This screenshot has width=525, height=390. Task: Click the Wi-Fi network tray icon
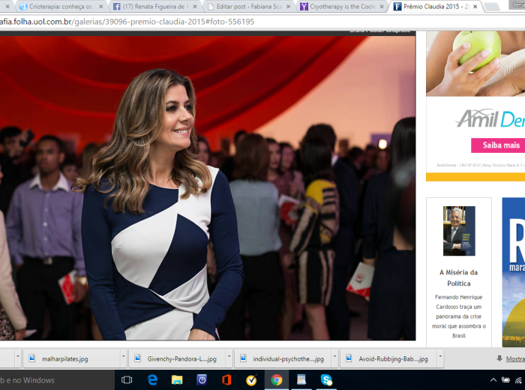519,380
